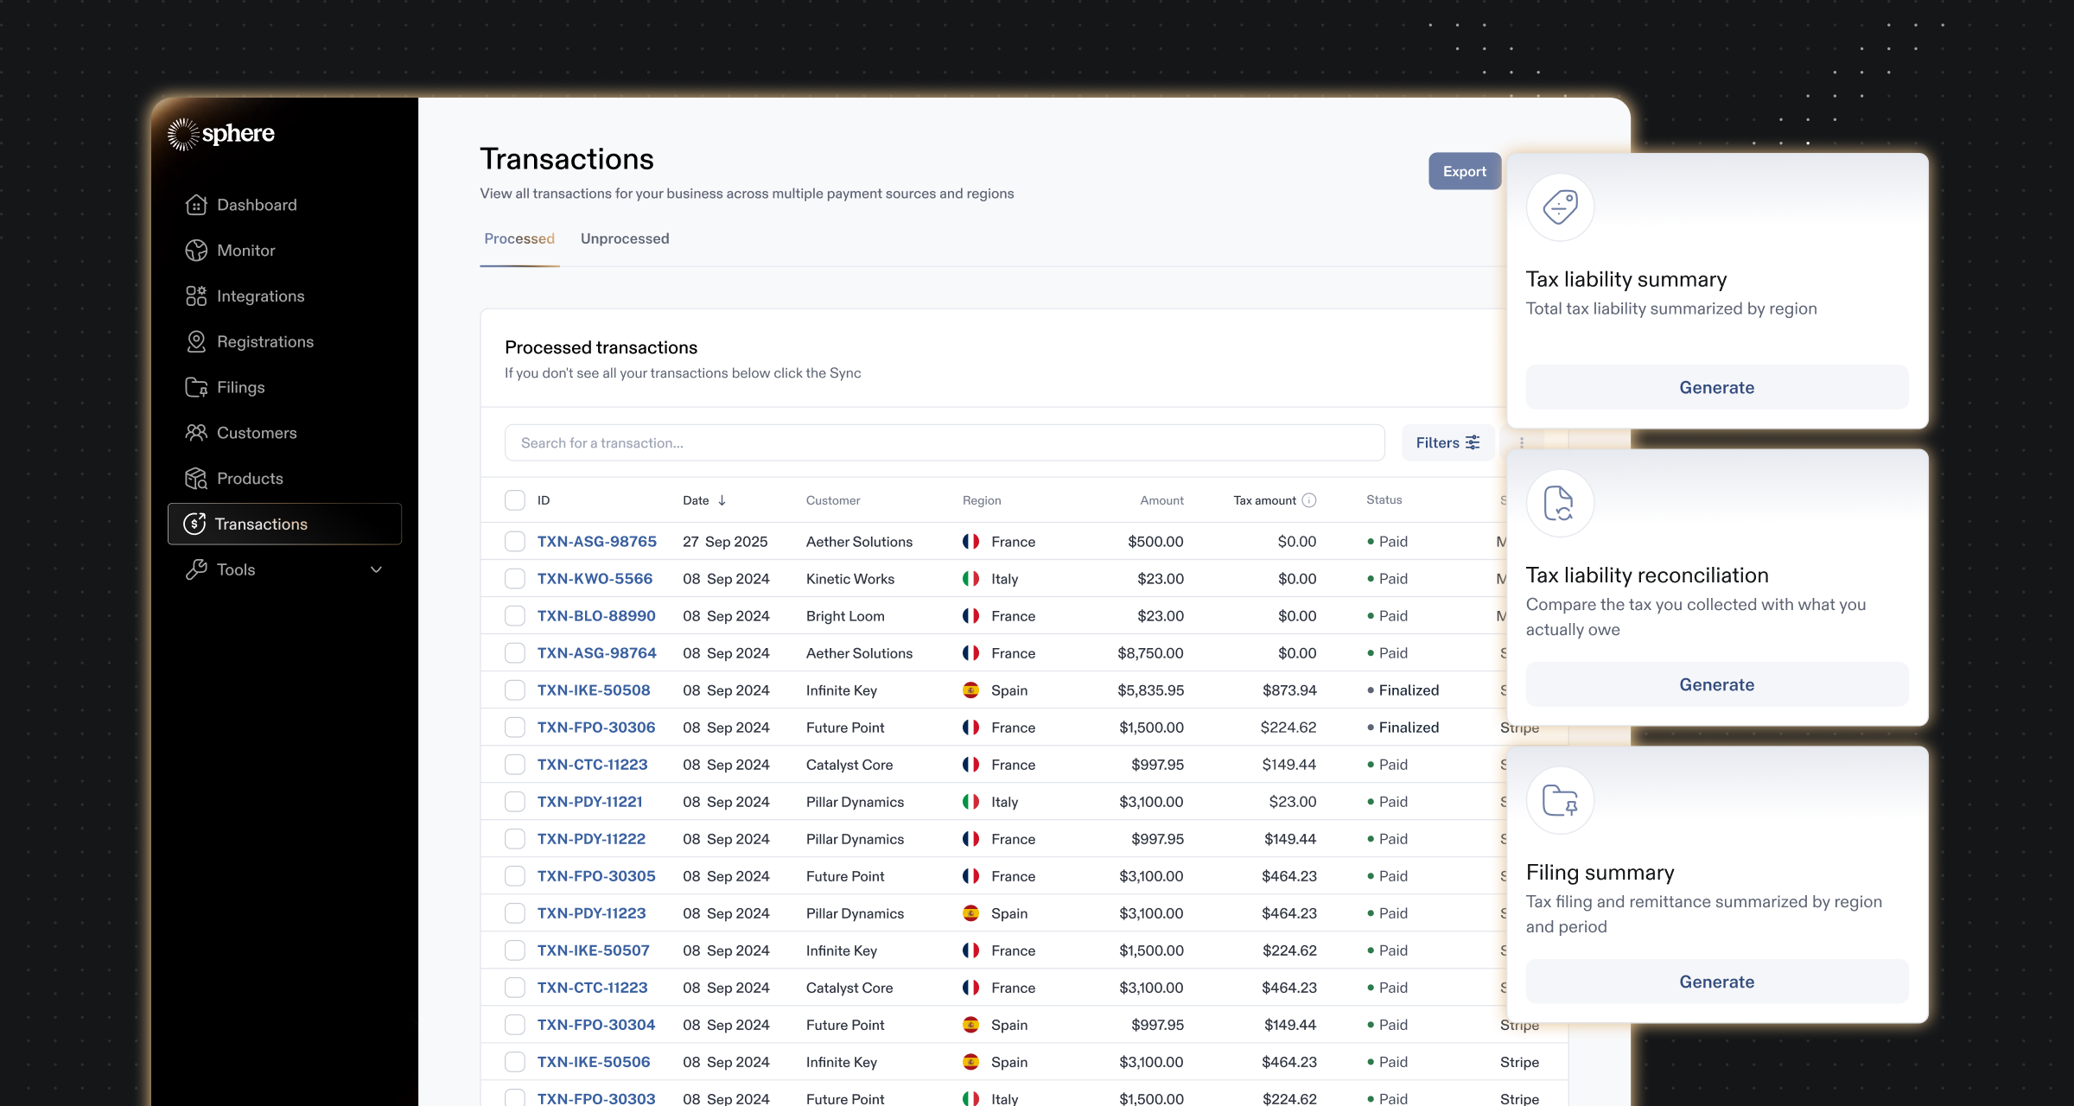Click the Monitor globe icon

coord(196,251)
